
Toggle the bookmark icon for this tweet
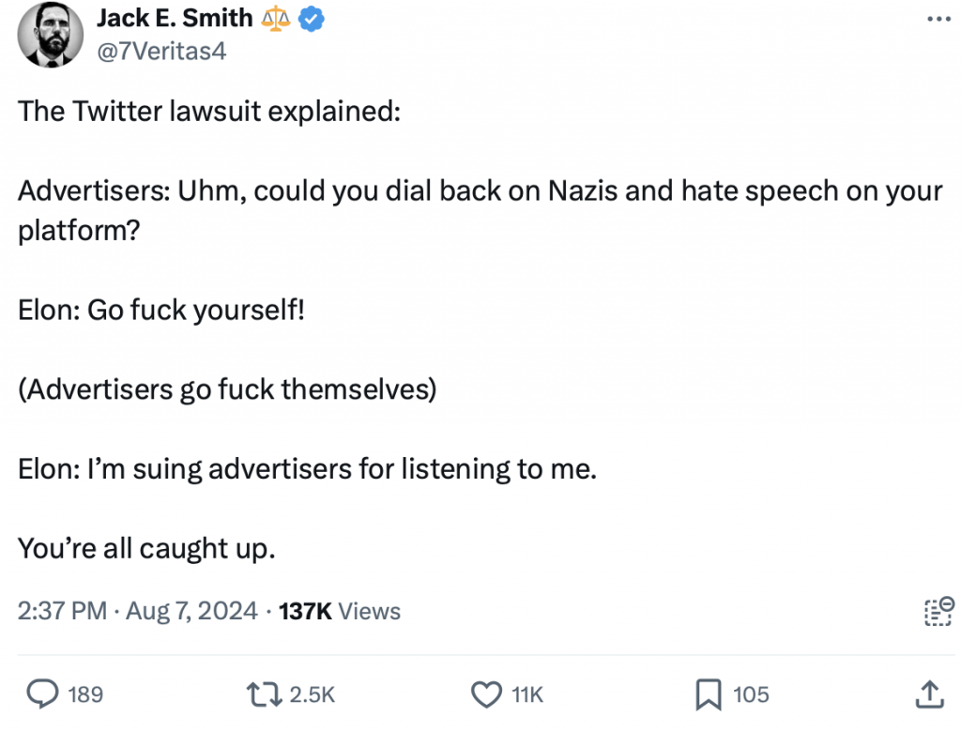[707, 694]
